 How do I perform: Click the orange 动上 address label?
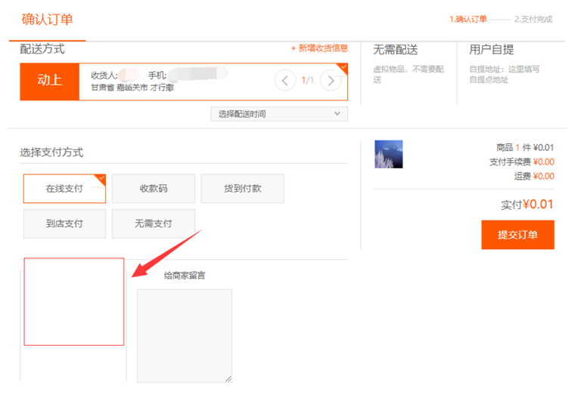[x=50, y=81]
